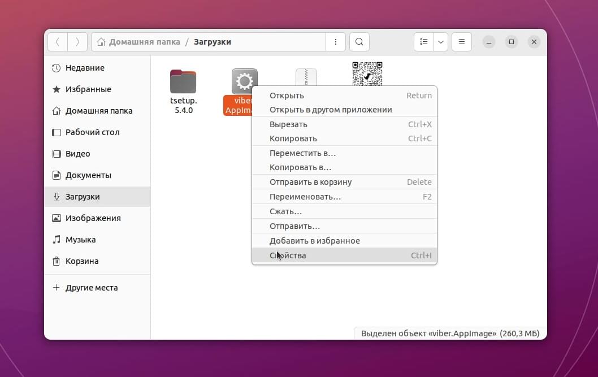The width and height of the screenshot is (598, 377).
Task: Open Другие места in the sidebar
Action: (97, 288)
